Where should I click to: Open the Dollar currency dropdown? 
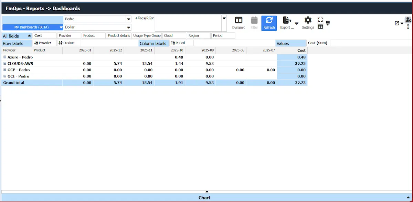[129, 27]
